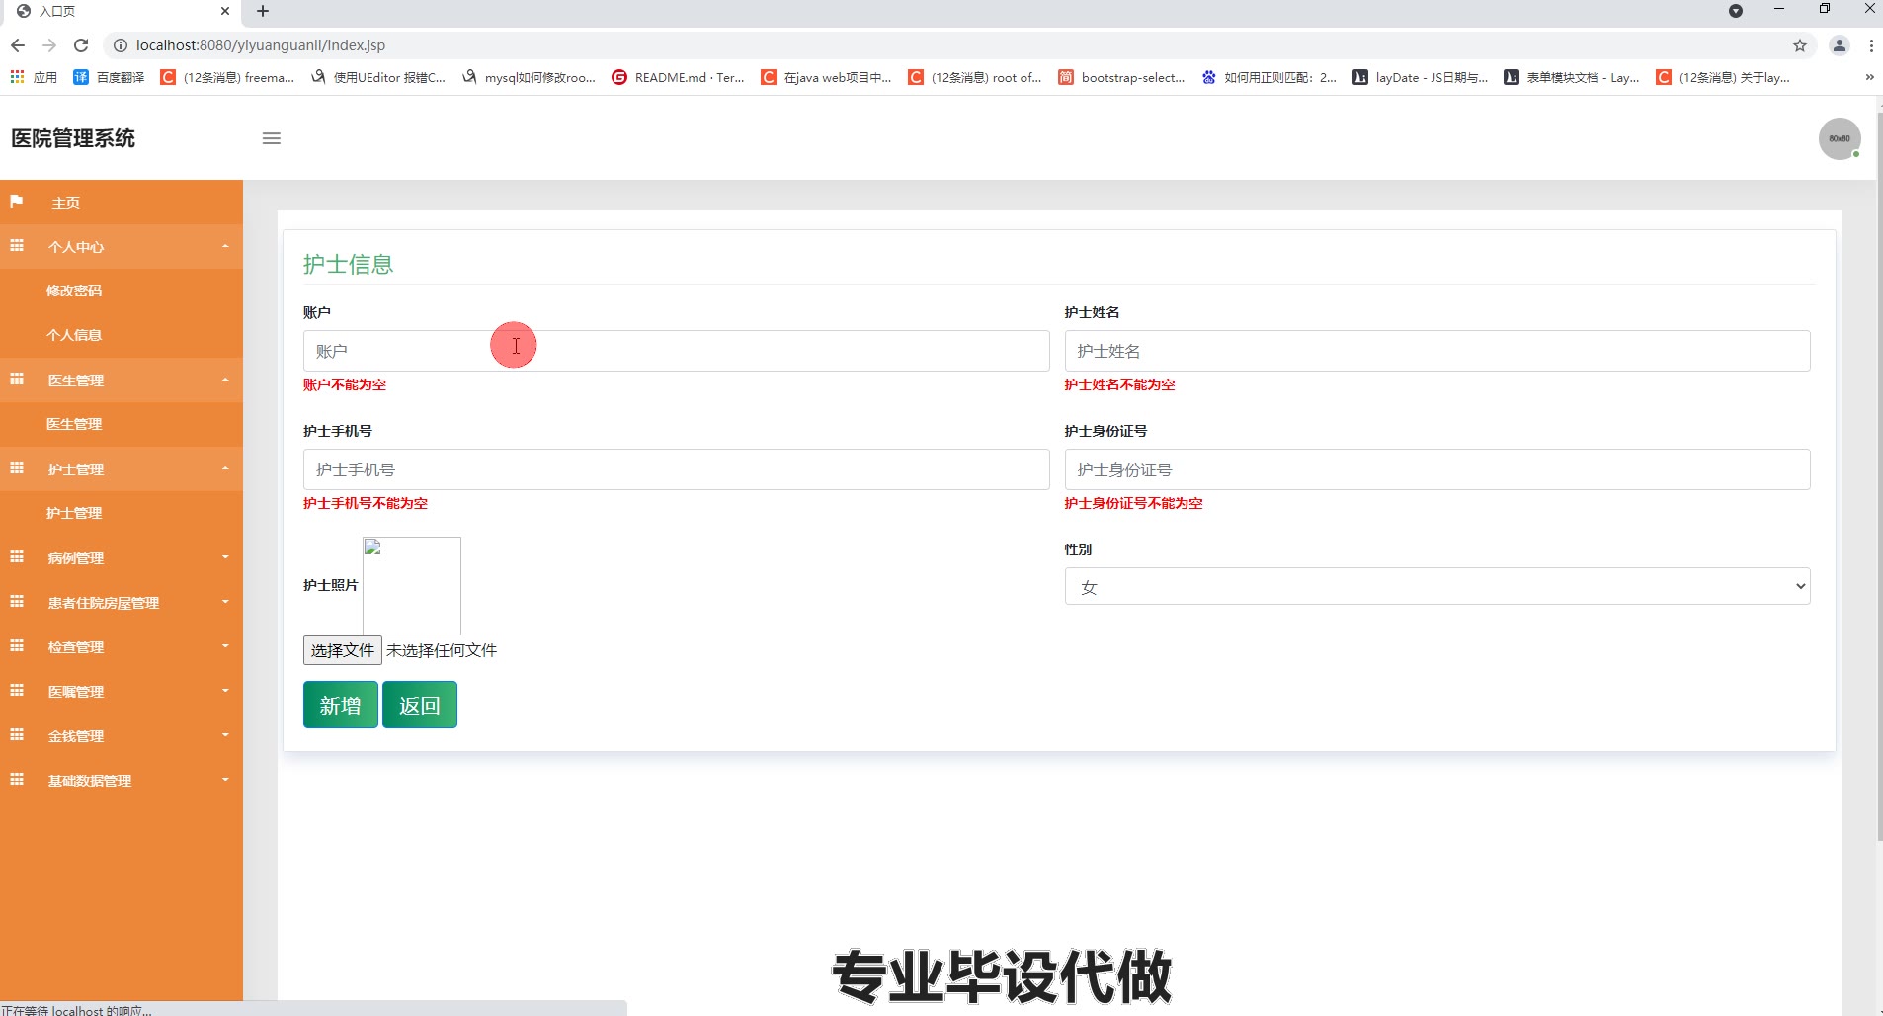
Task: Focus the 账户 input field
Action: pos(676,351)
